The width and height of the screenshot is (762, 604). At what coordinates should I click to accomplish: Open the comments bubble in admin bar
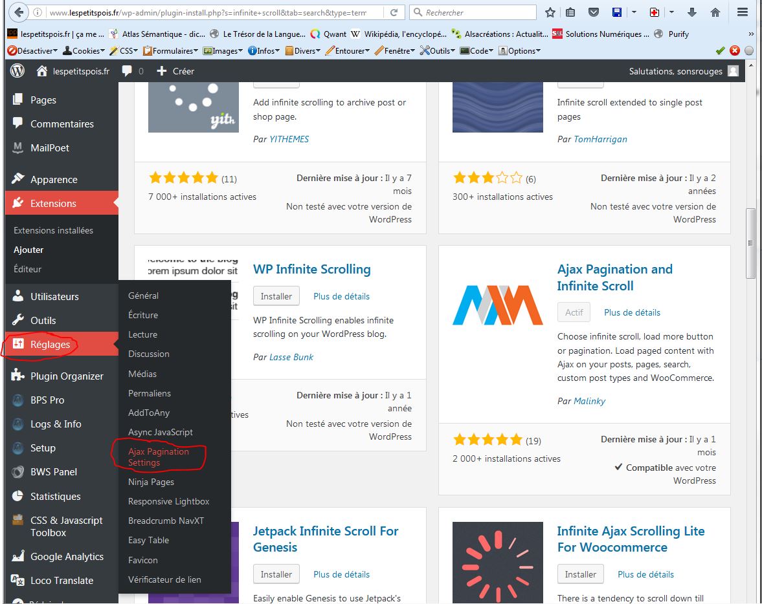pos(132,71)
